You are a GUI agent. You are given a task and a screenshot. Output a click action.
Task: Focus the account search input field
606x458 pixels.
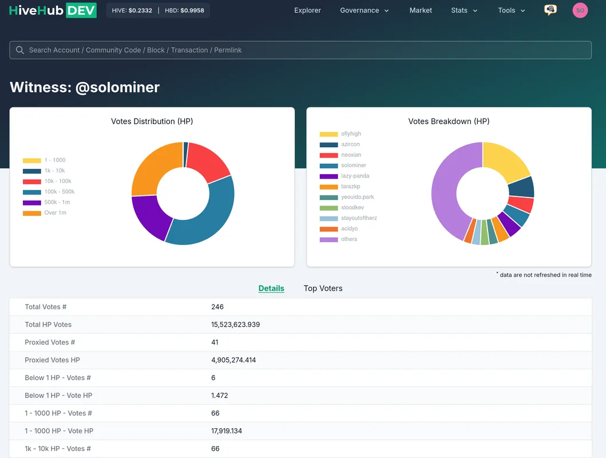pos(300,50)
